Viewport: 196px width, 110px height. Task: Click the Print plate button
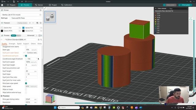(186, 5)
